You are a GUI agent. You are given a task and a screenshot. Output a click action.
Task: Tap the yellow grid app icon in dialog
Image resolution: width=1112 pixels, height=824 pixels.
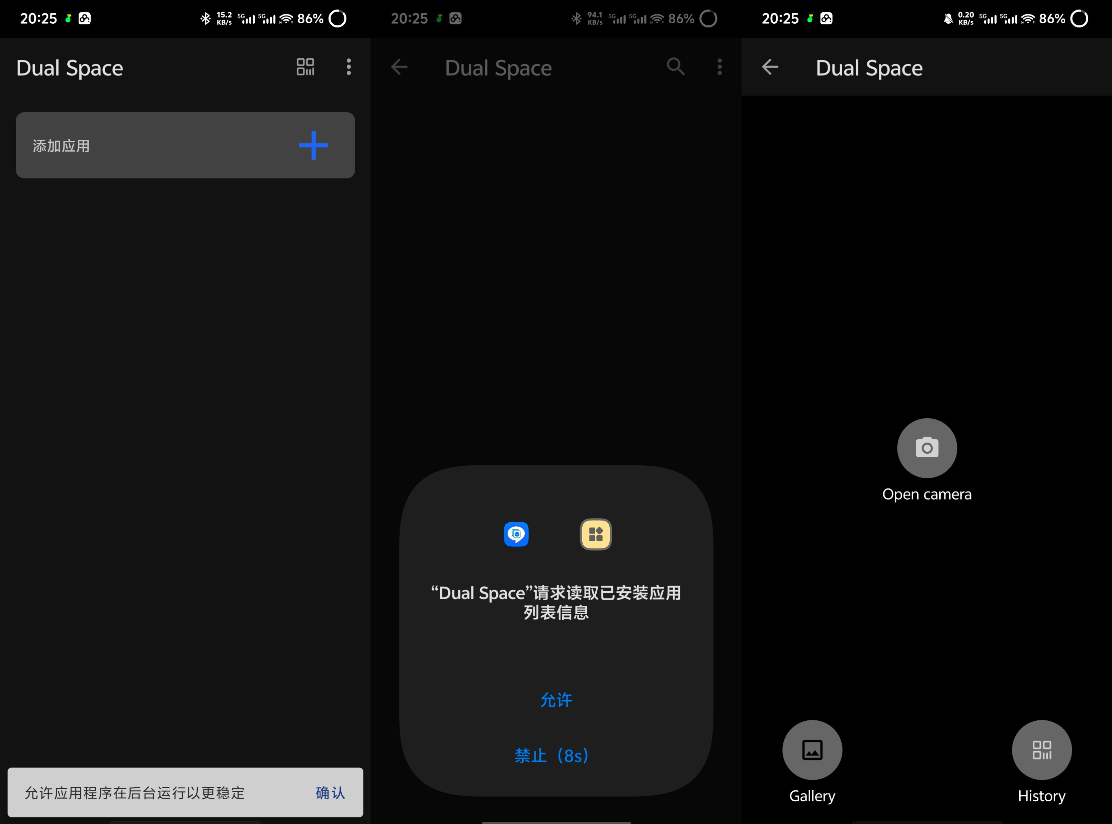596,534
